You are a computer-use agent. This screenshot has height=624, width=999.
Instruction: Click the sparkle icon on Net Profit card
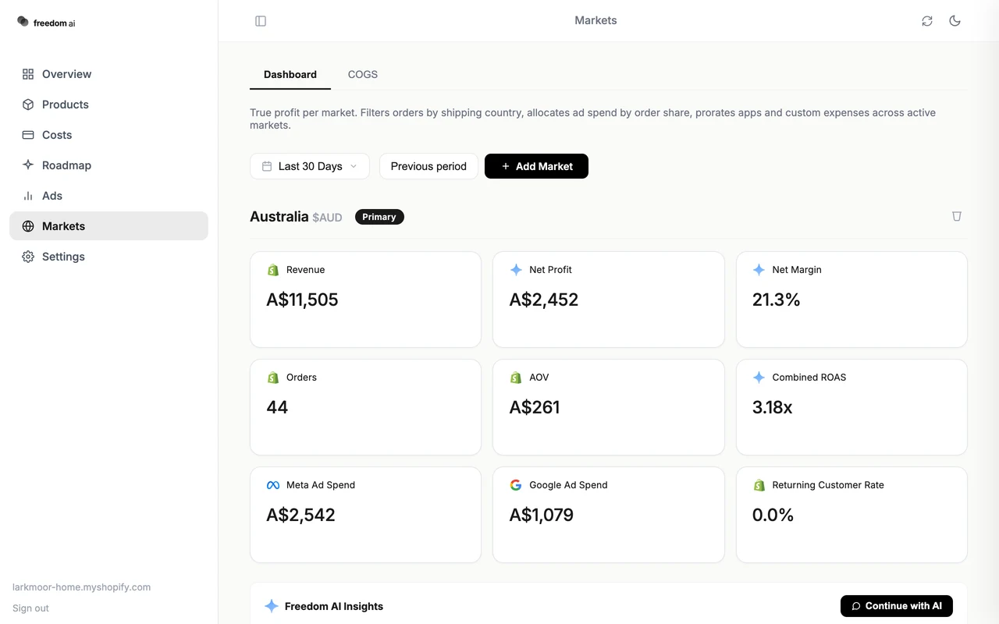point(516,270)
